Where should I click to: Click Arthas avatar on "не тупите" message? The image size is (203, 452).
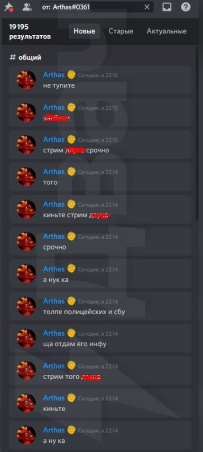click(27, 80)
